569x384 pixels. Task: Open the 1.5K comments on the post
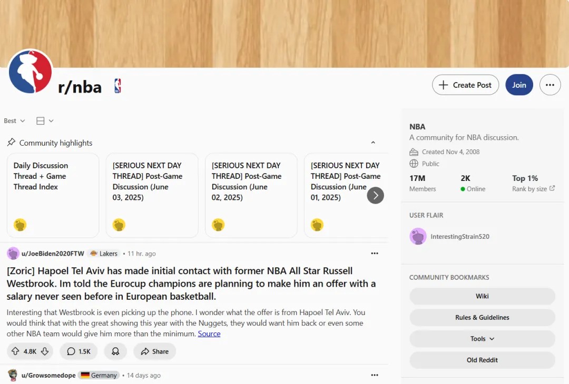pyautogui.click(x=79, y=351)
